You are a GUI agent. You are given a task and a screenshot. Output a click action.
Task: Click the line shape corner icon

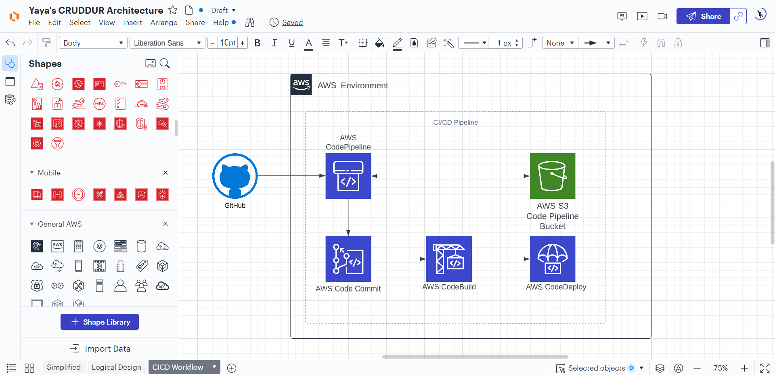(532, 43)
